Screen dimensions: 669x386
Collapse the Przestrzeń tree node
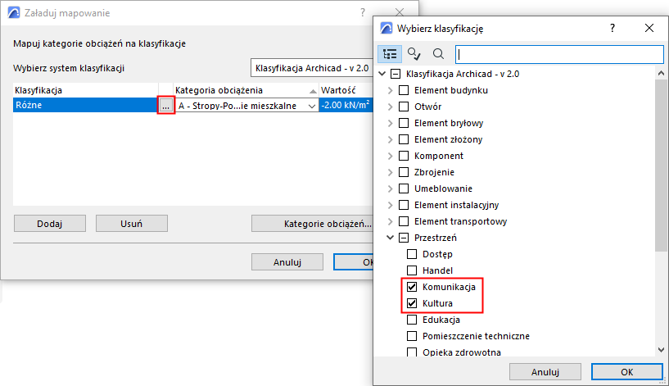390,238
